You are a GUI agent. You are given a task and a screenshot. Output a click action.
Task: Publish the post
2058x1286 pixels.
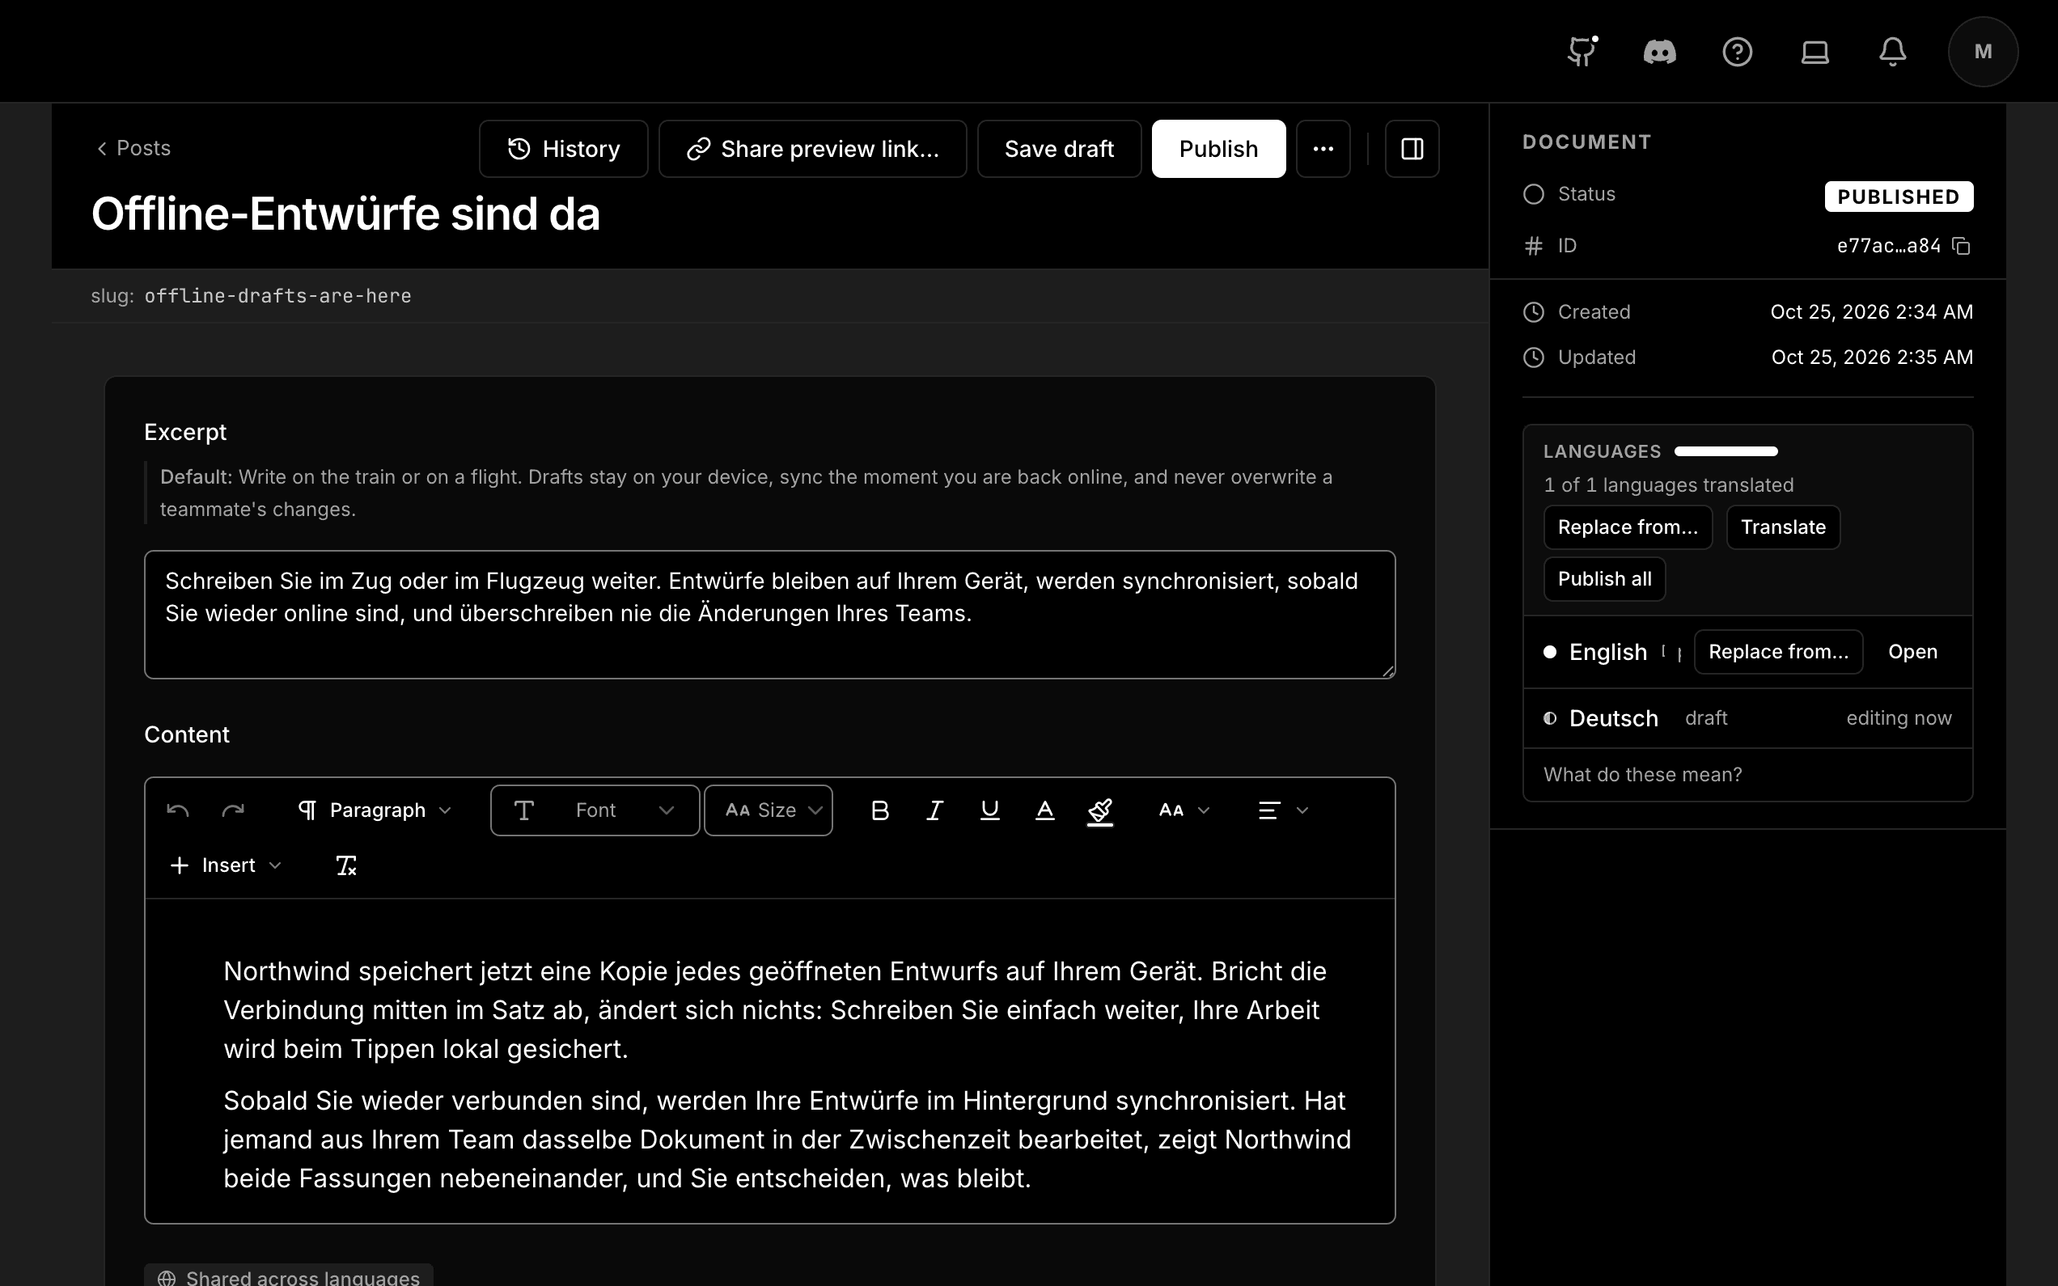(x=1217, y=149)
